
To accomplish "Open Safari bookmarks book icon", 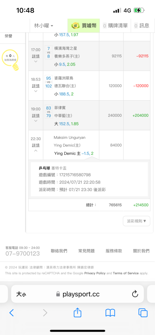I will click(110, 313).
